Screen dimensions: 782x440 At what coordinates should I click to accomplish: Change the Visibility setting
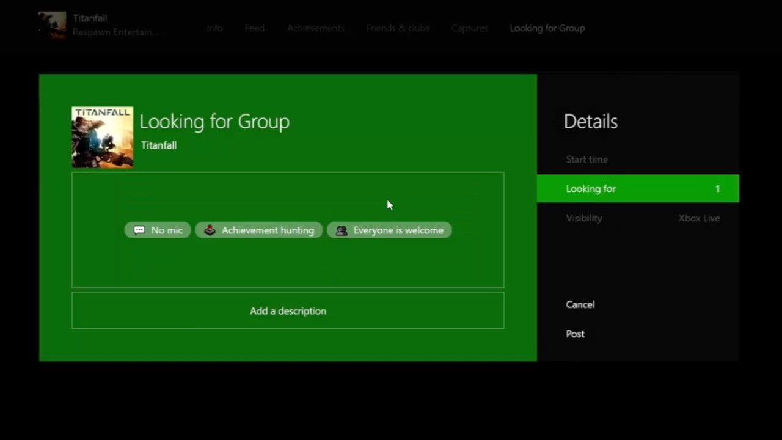point(638,218)
